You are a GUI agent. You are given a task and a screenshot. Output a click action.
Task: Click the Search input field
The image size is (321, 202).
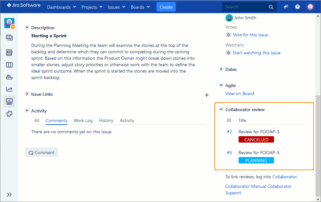[245, 7]
